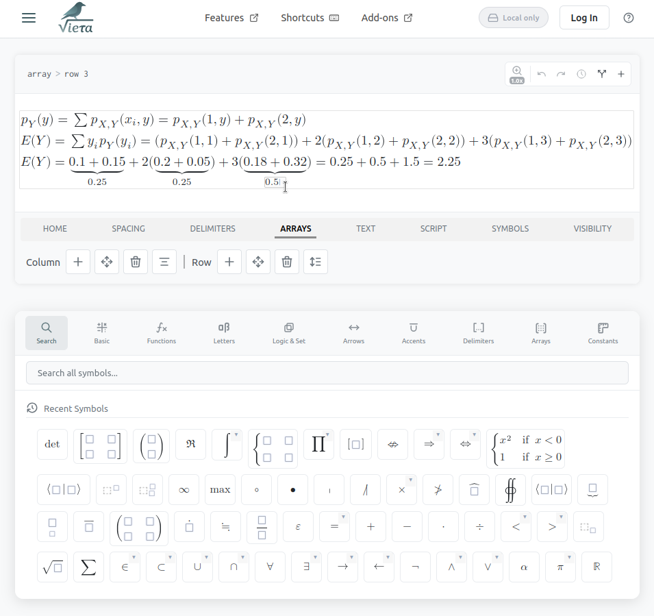Screen dimensions: 654x616
Task: Open the edit history clock icon
Action: [581, 73]
